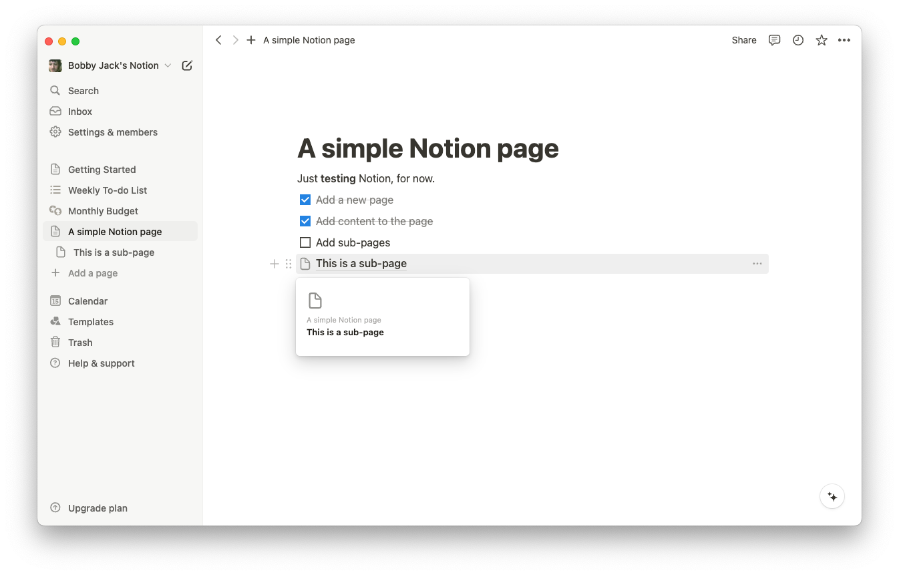Uncheck Add content to the page checkbox
899x575 pixels.
point(305,221)
